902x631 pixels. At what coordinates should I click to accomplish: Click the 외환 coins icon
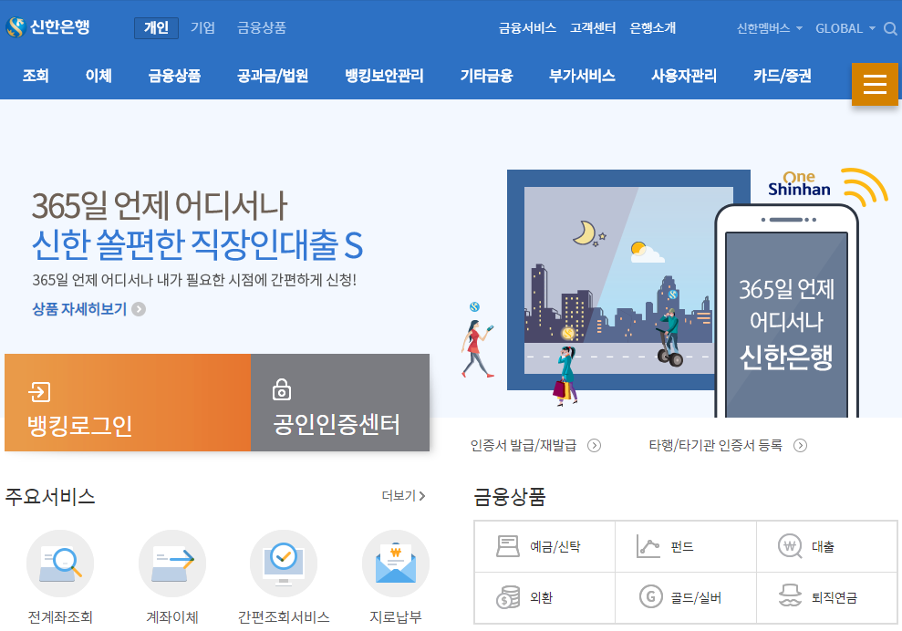tap(508, 597)
